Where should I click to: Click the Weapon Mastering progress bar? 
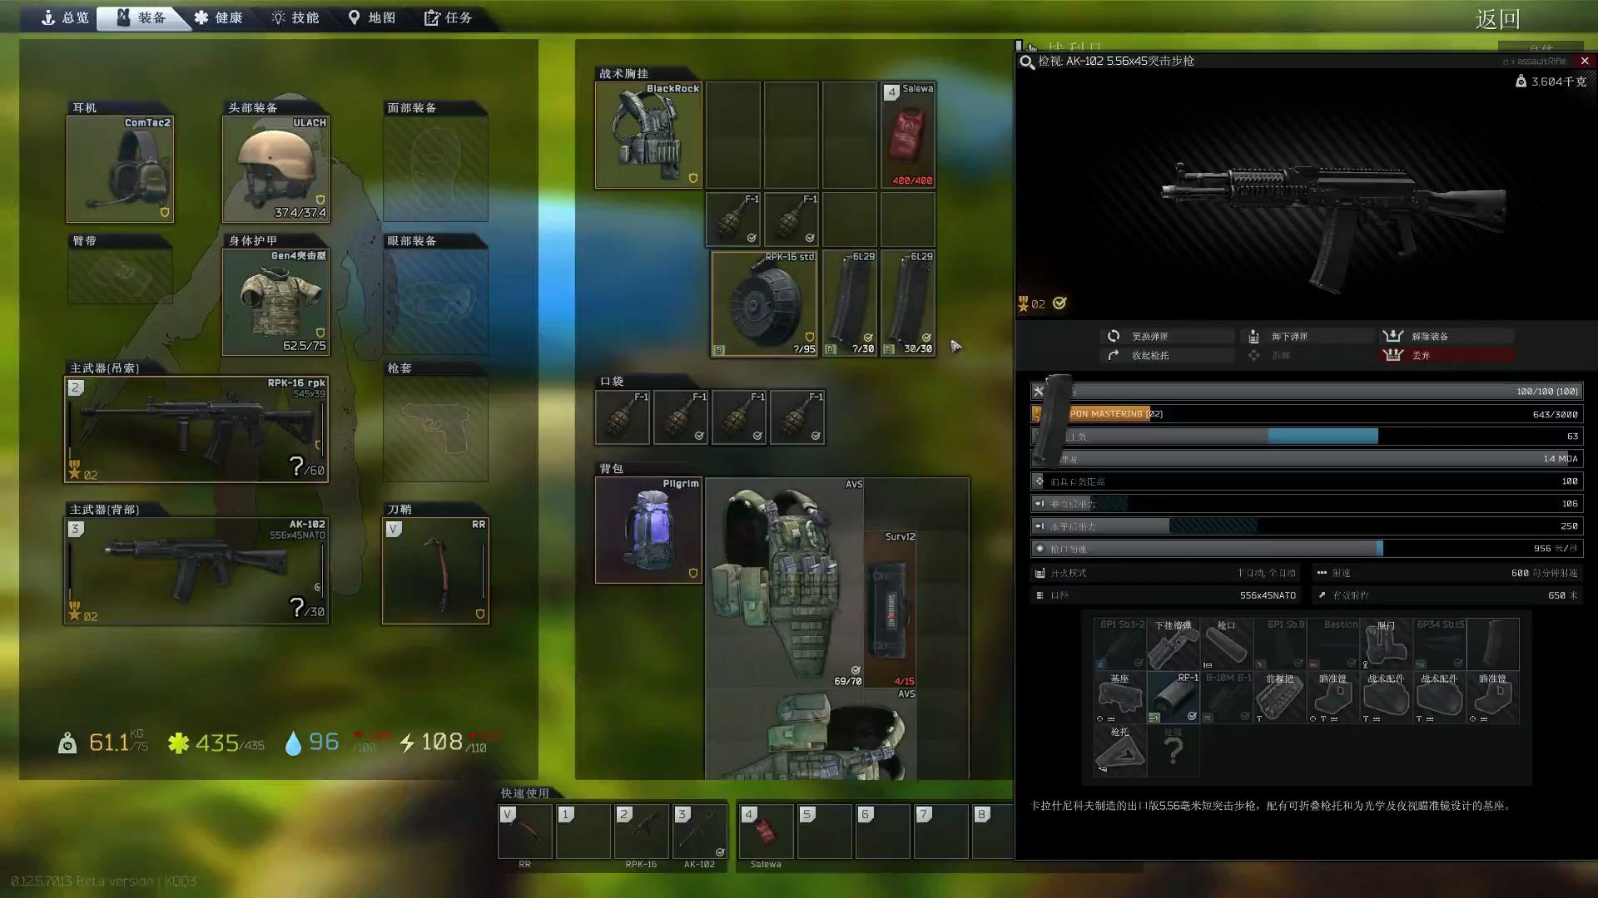[x=1307, y=413]
